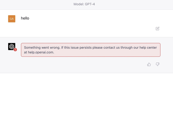Edit the "hello" message with pencil icon
173x115 pixels.
pyautogui.click(x=157, y=28)
